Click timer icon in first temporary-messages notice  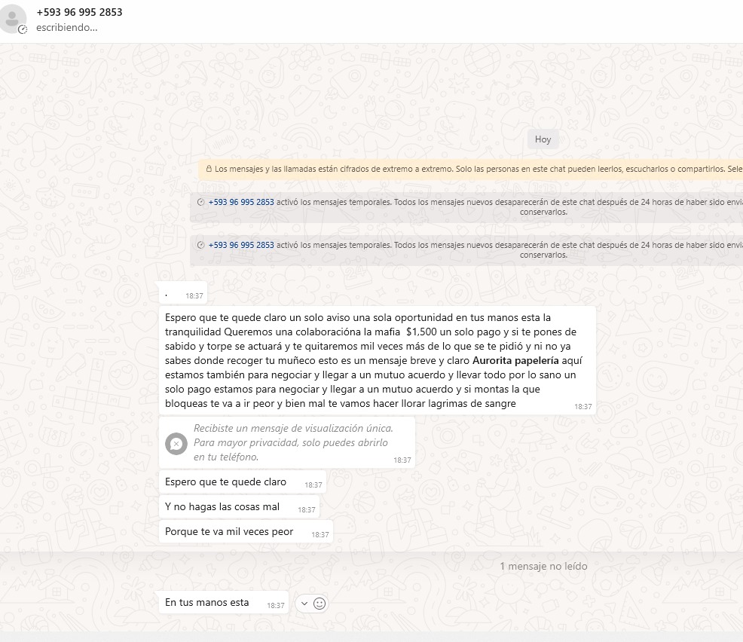point(201,202)
